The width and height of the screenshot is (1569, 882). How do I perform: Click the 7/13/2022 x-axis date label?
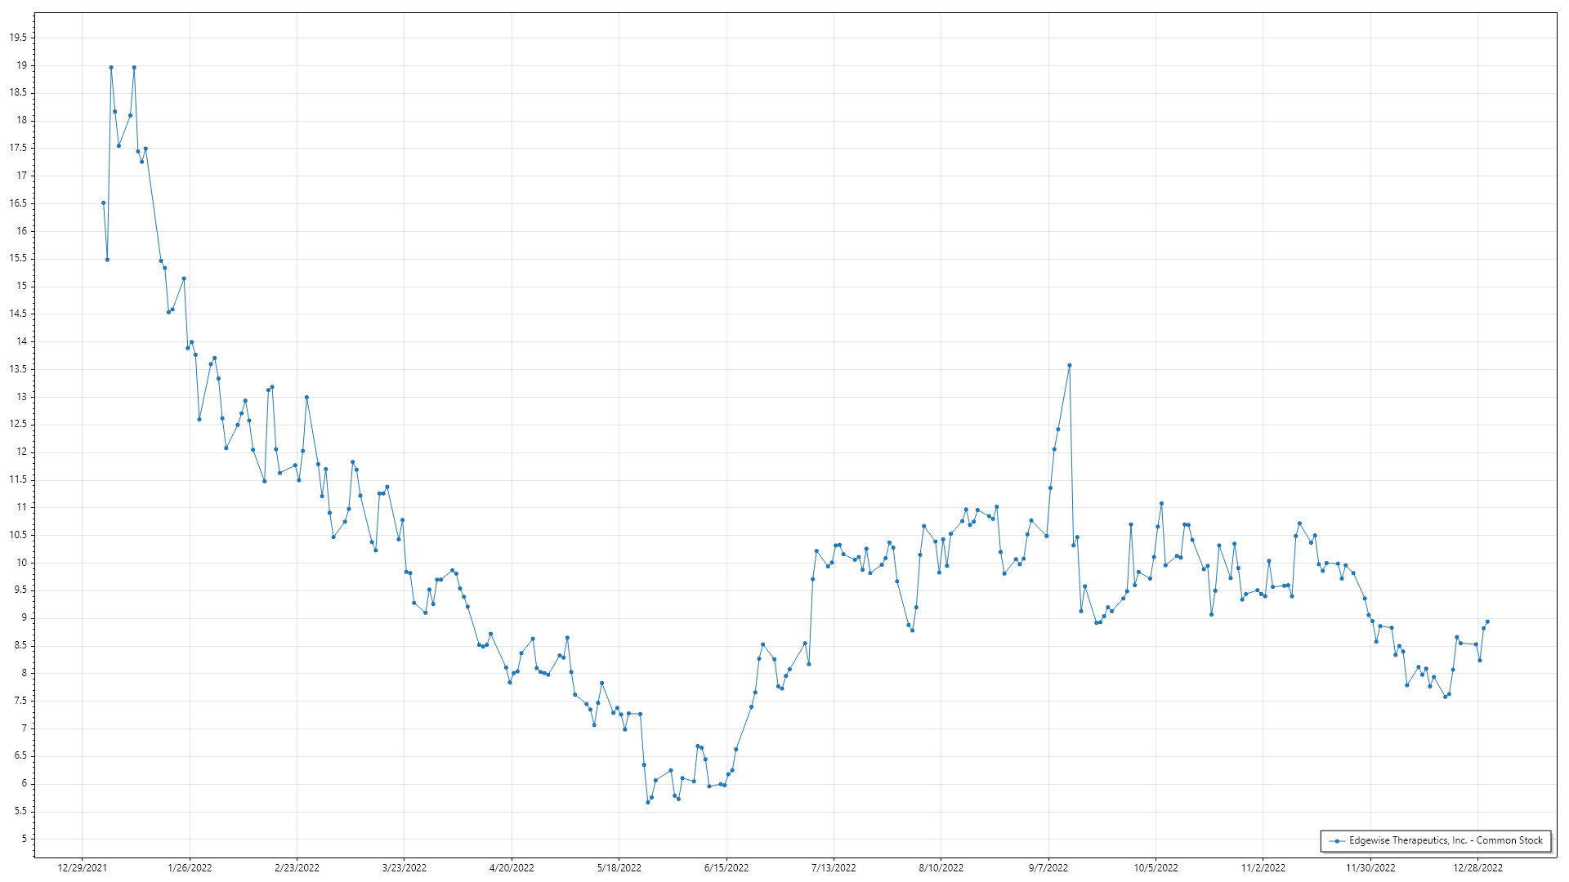[x=834, y=868]
